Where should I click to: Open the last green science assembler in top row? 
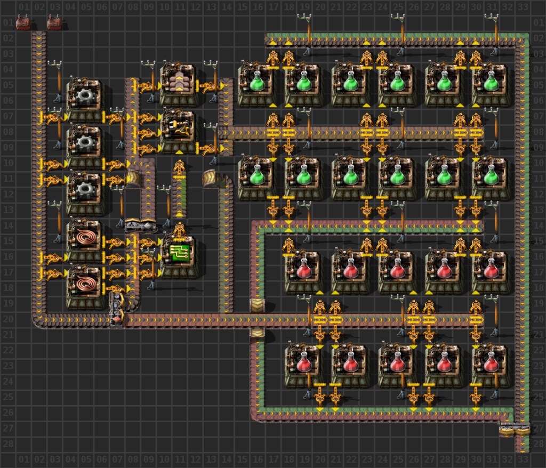pyautogui.click(x=491, y=85)
